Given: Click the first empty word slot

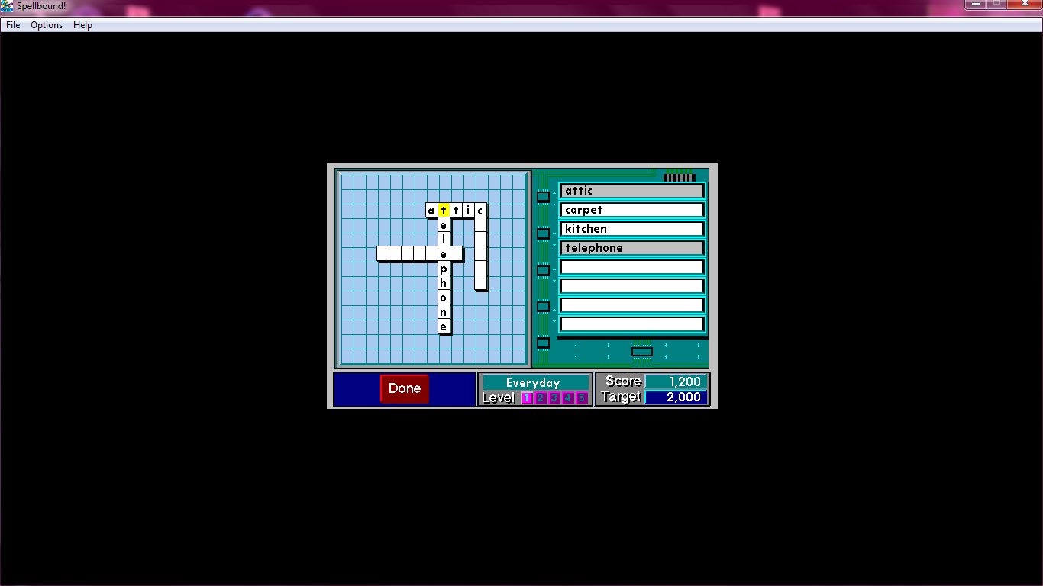Looking at the screenshot, I should pyautogui.click(x=631, y=267).
